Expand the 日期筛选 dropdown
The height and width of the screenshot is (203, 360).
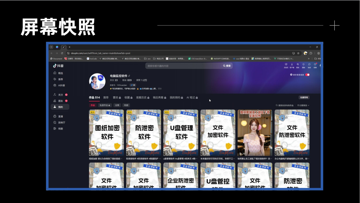click(x=303, y=105)
